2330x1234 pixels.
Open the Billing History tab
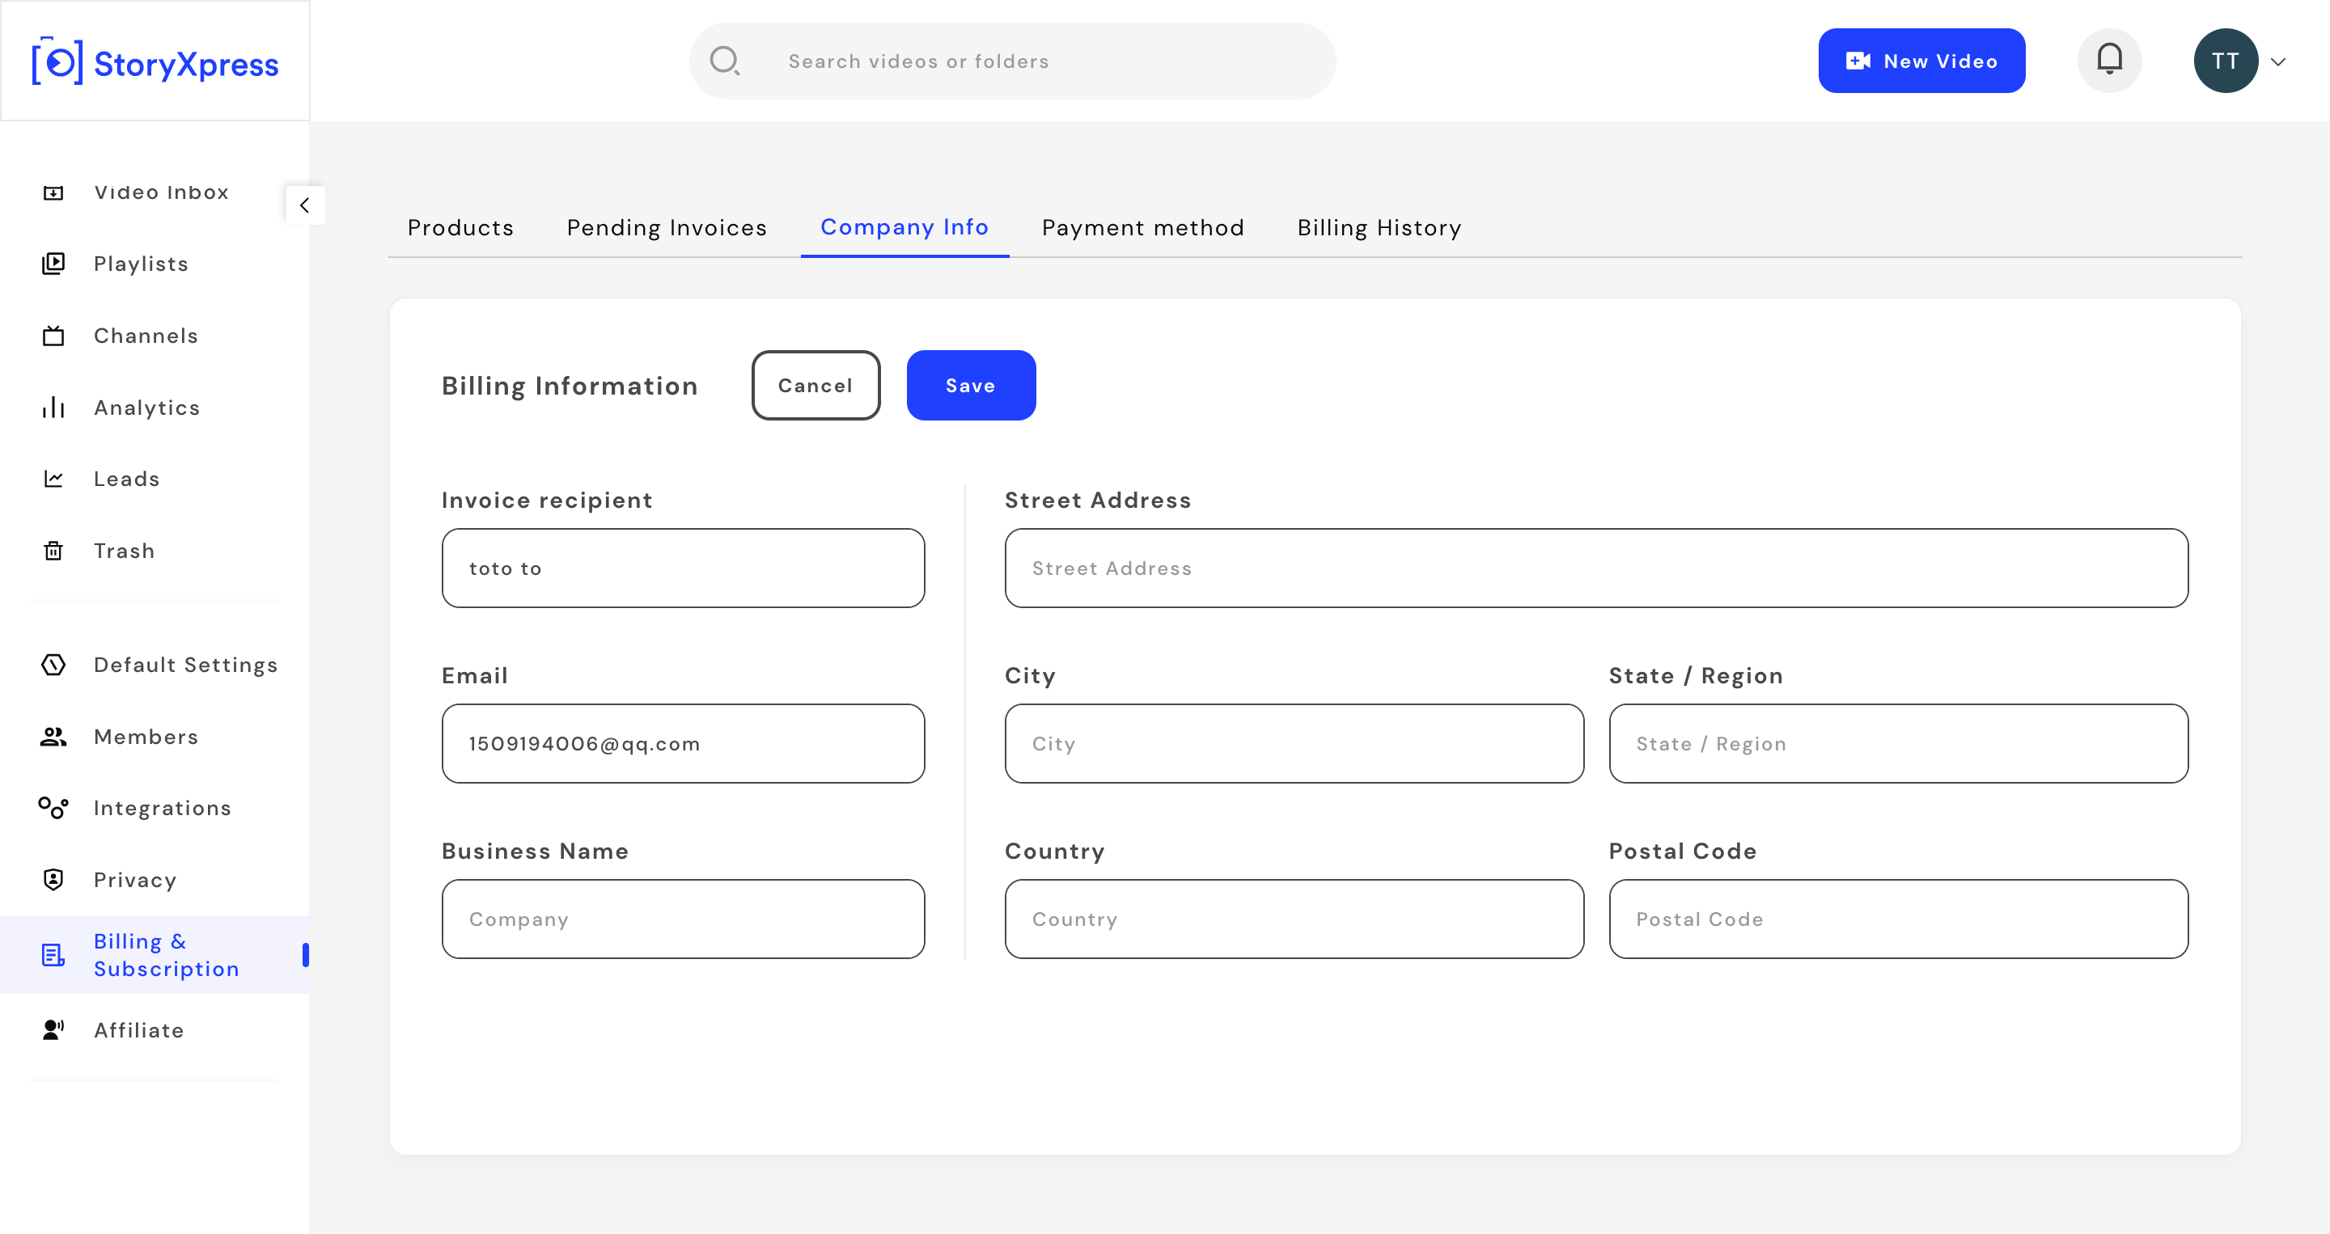click(1379, 228)
